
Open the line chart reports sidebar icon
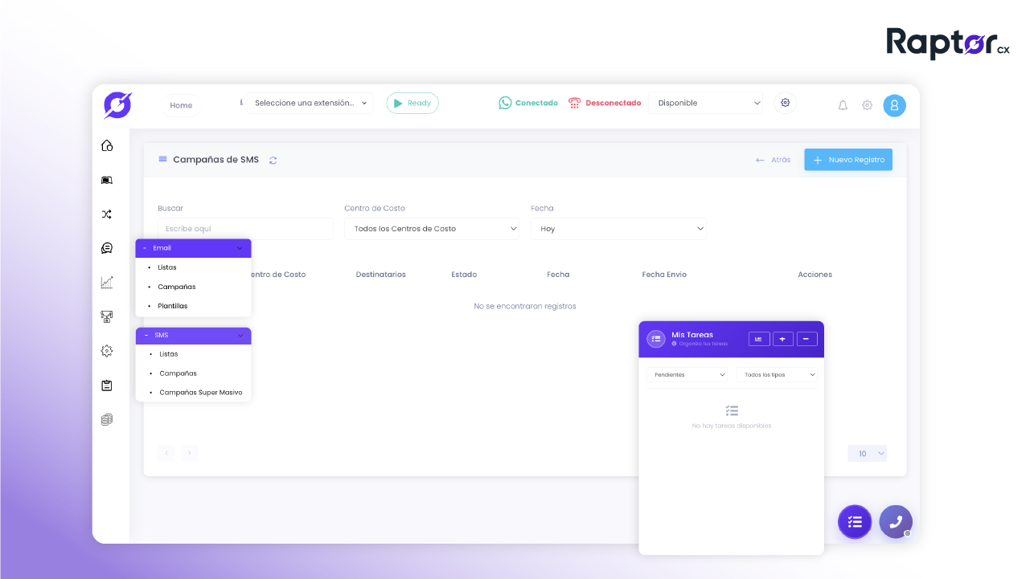tap(107, 283)
